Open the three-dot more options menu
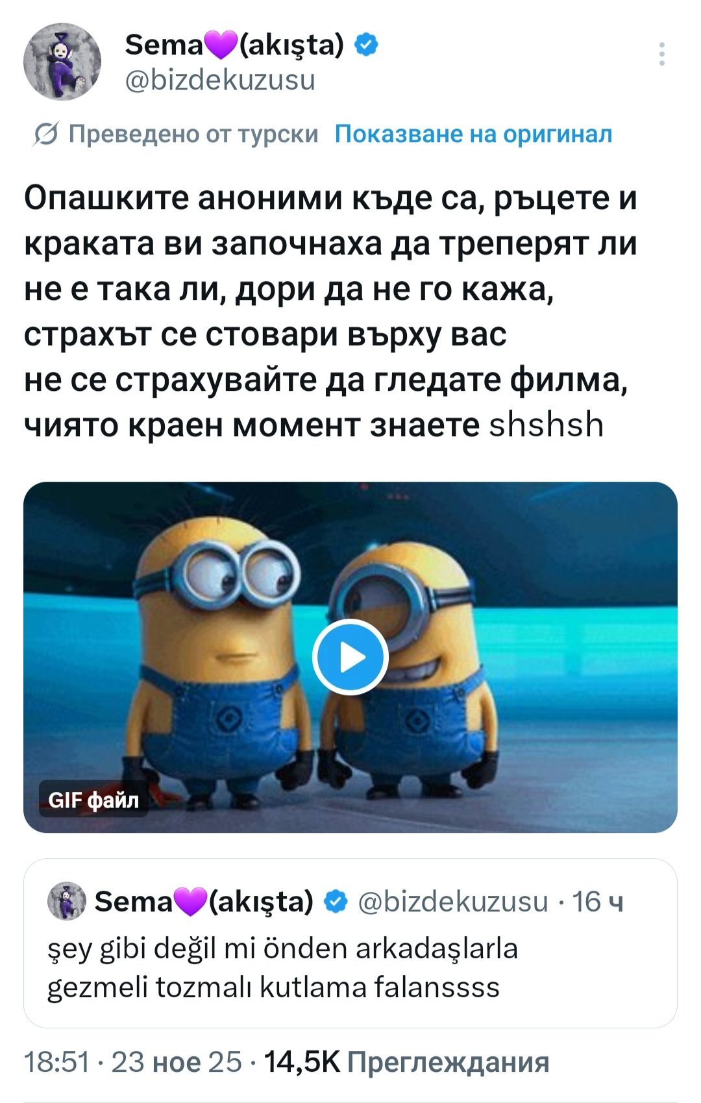The image size is (701, 1103). [x=661, y=54]
